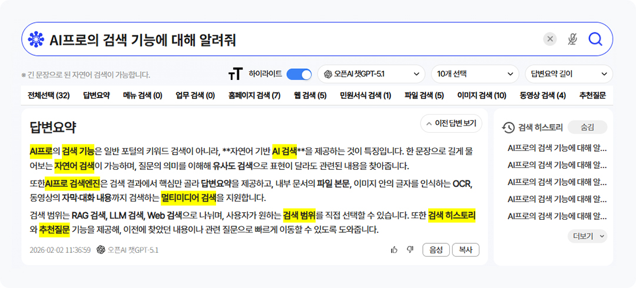Expand 이전 답변 보기
Screen dimensions: 636x288
(x=451, y=123)
